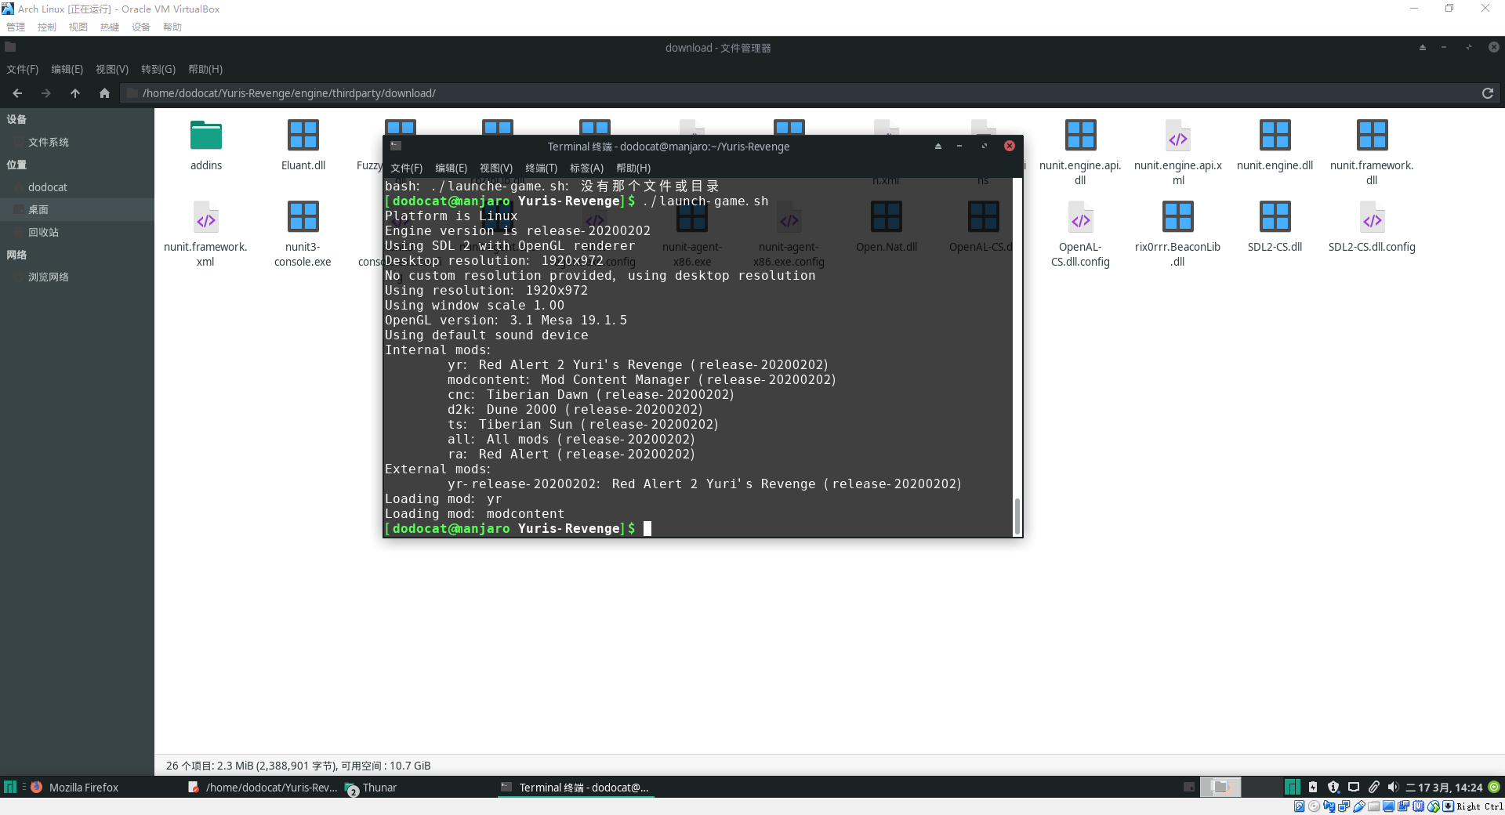Select the Eluant.dll file icon
Screen dimensions: 1505x815
tap(303, 135)
